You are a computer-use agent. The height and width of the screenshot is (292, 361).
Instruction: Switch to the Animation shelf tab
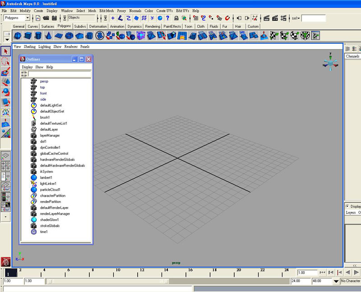(x=117, y=27)
